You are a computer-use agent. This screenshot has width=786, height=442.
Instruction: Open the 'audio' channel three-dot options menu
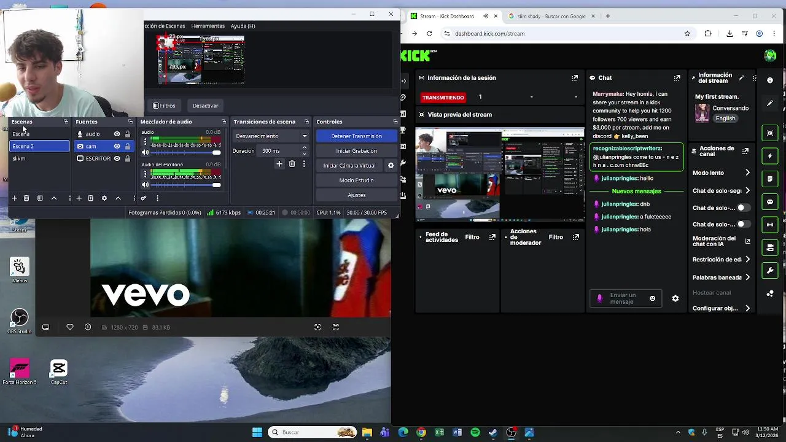[x=146, y=142]
